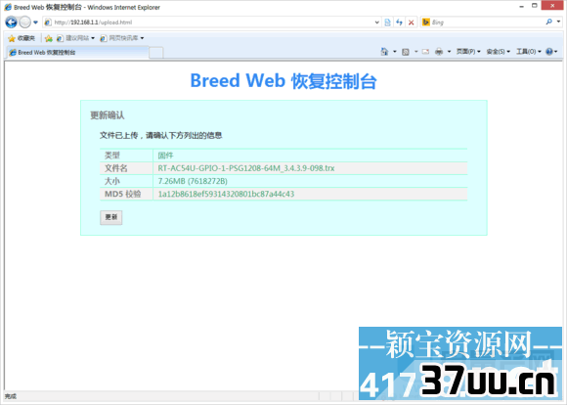Minimize the Internet Explorer window
The height and width of the screenshot is (405, 567).
tap(521, 6)
